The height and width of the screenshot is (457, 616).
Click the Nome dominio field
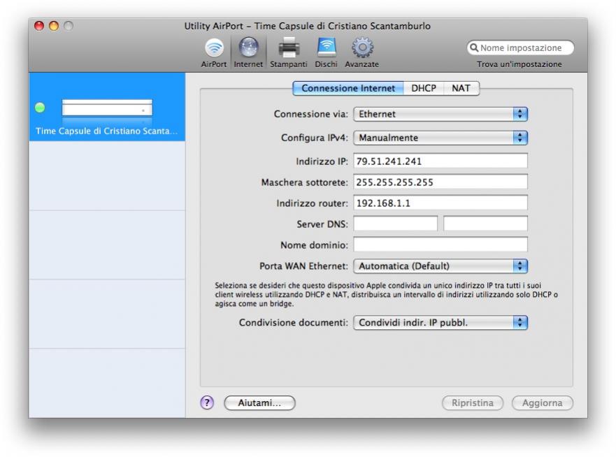pyautogui.click(x=440, y=245)
